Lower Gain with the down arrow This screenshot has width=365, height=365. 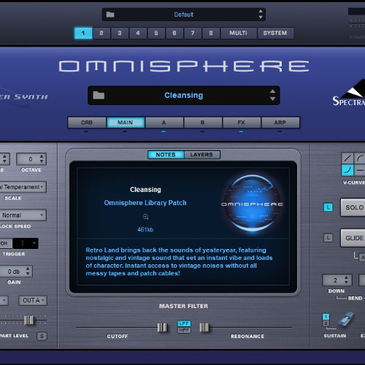[x=28, y=274]
